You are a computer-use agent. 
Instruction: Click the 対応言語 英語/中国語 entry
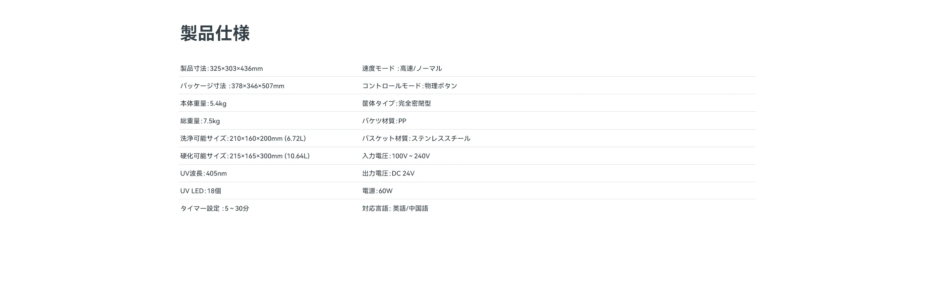pos(395,209)
